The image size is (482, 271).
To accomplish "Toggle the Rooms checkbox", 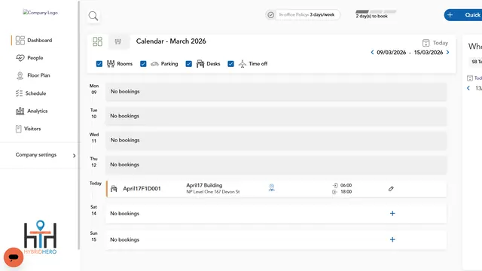I will 99,64.
